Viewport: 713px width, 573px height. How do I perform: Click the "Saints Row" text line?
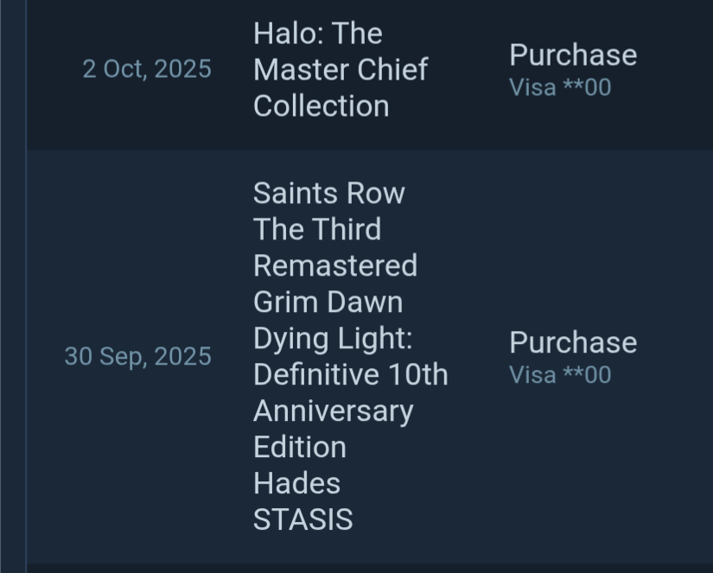(x=328, y=193)
